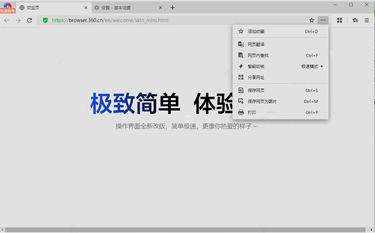Click the back navigation arrow

pos(7,21)
